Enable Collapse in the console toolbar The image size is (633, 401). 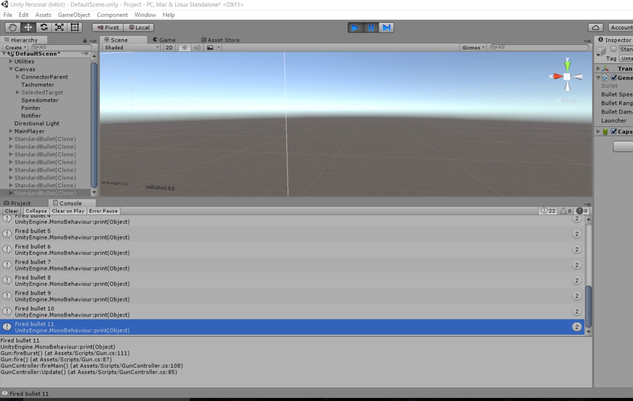[36, 211]
